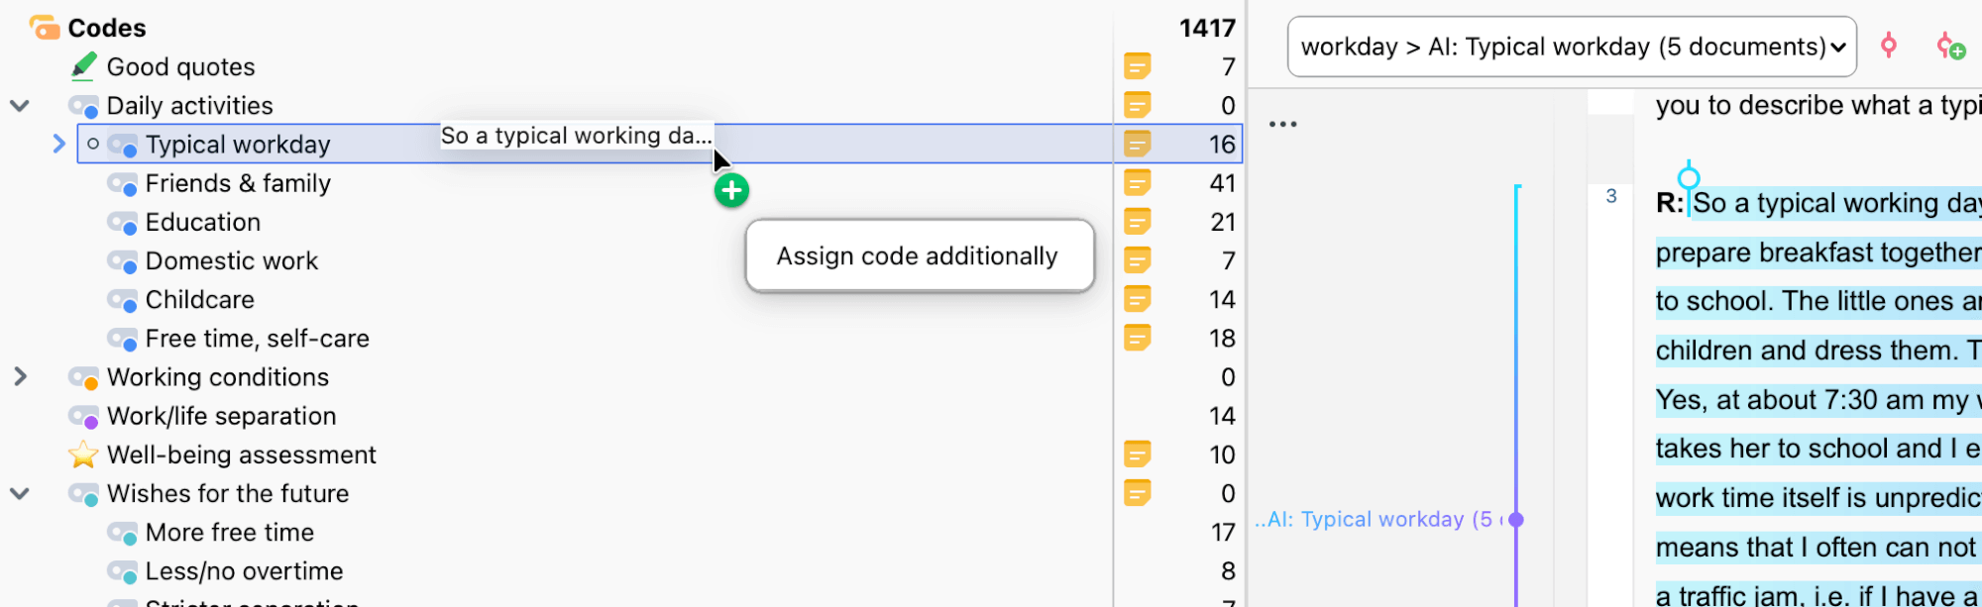The width and height of the screenshot is (1982, 607).
Task: Open memo icon for Friends & family
Action: click(1138, 183)
